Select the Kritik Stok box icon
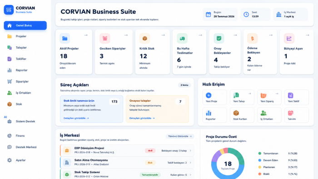Image resolution: width=318 pixels, height=179 pixels. tap(144, 38)
